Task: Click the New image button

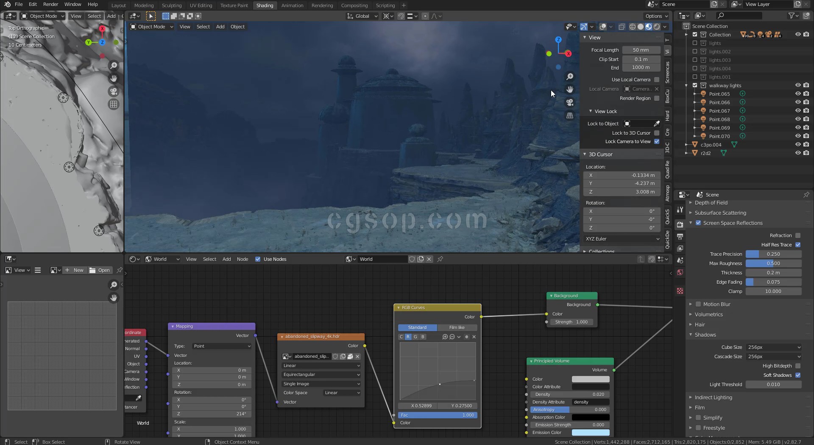Action: tap(75, 270)
